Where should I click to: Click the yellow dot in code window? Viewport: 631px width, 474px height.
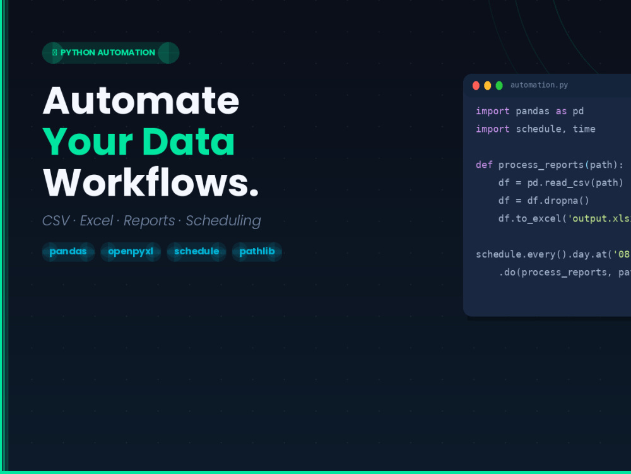(487, 85)
